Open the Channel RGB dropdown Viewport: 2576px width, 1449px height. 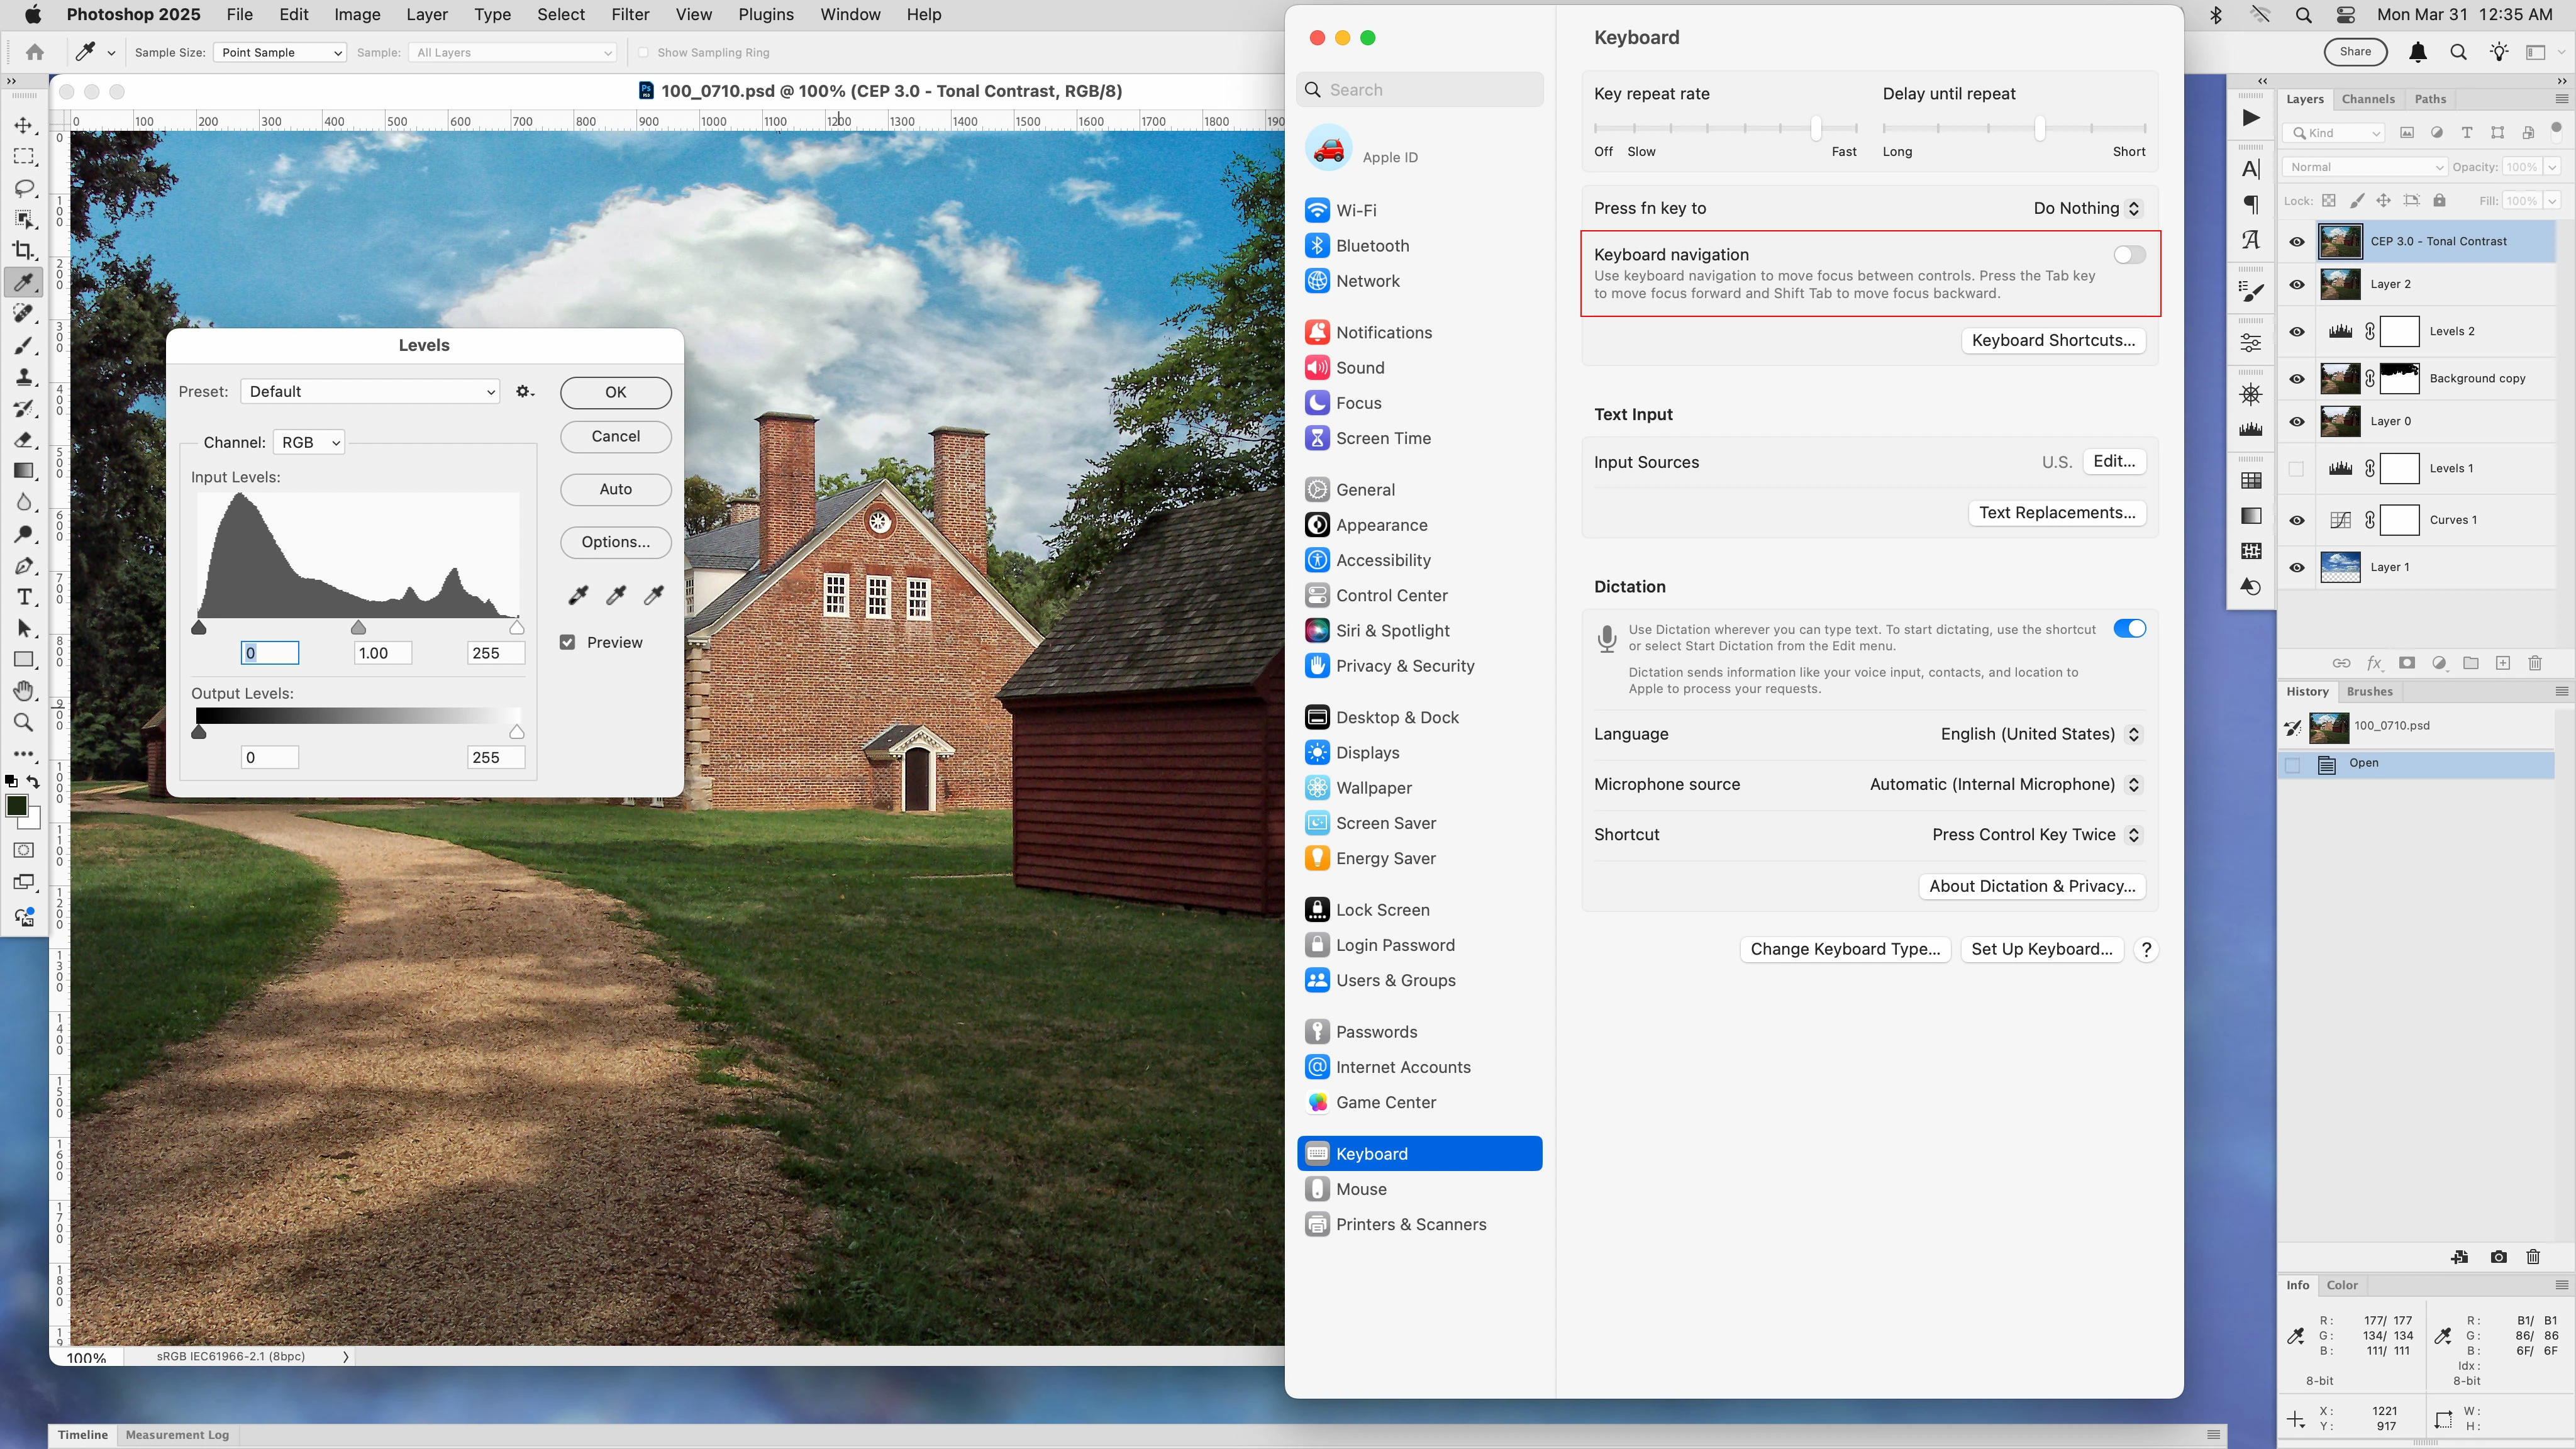309,443
